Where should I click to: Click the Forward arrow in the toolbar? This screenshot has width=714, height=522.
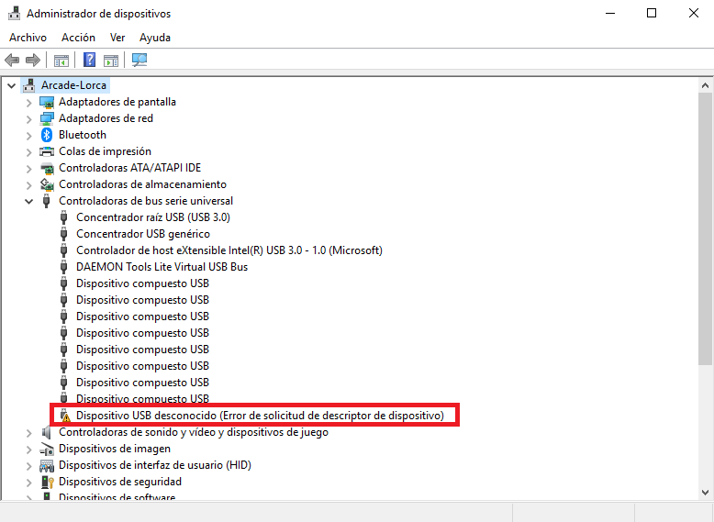tap(33, 60)
